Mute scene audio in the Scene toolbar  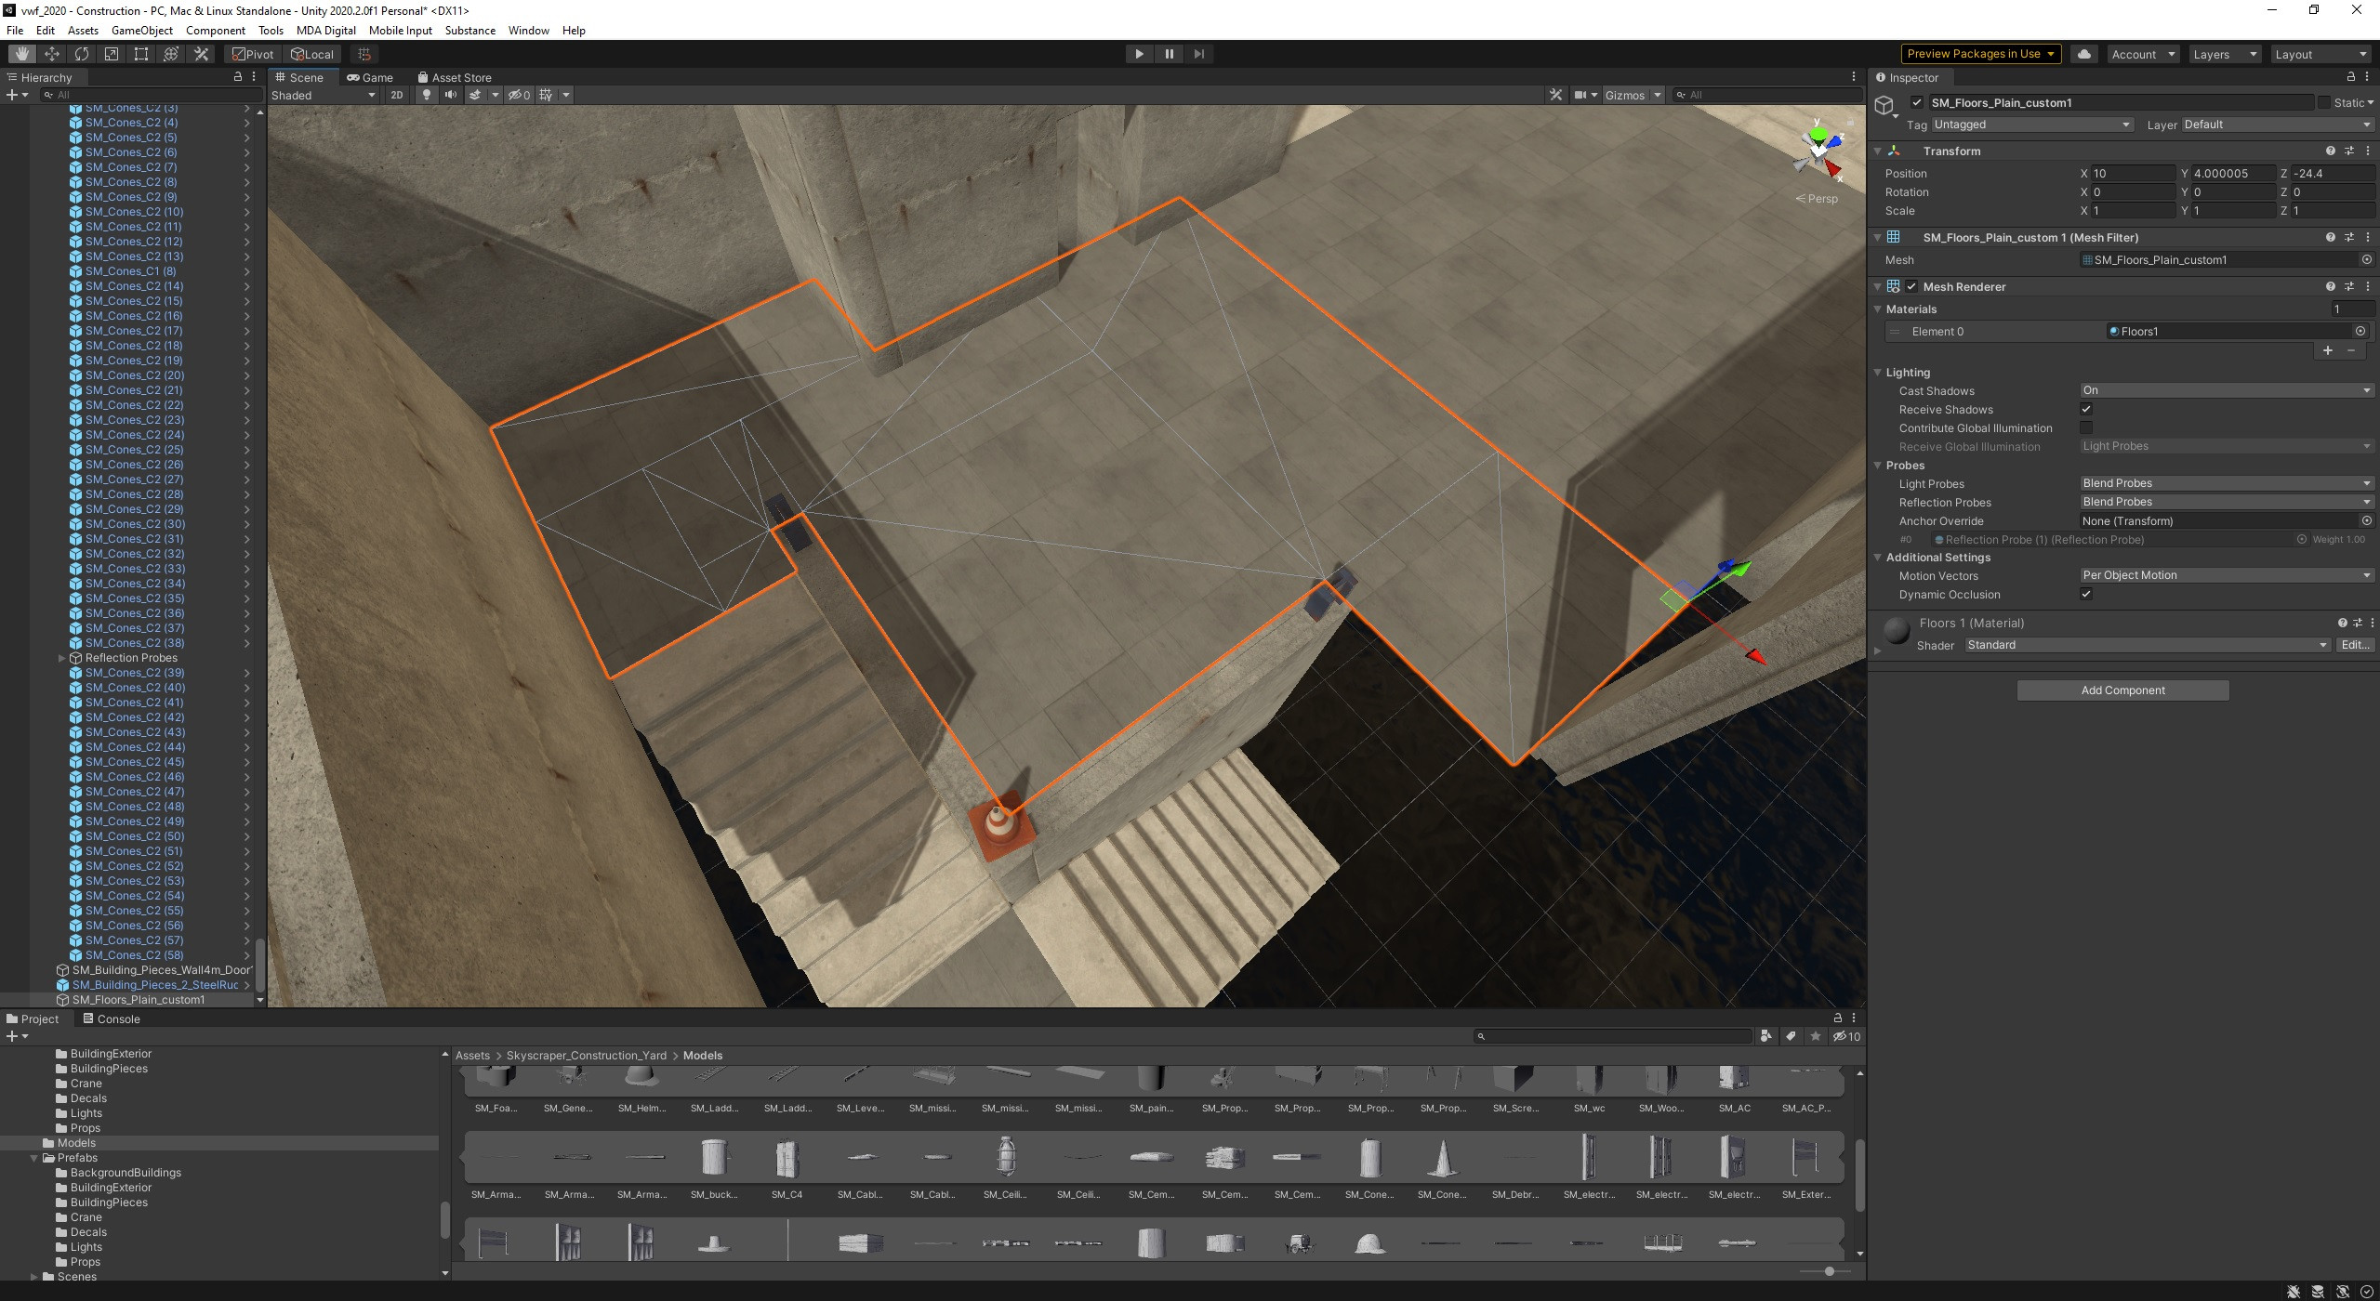[450, 95]
